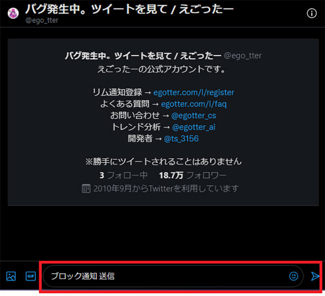Click the header title バグ発生中。ツイートを見て / えごったー
This screenshot has width=325, height=296.
(129, 9)
